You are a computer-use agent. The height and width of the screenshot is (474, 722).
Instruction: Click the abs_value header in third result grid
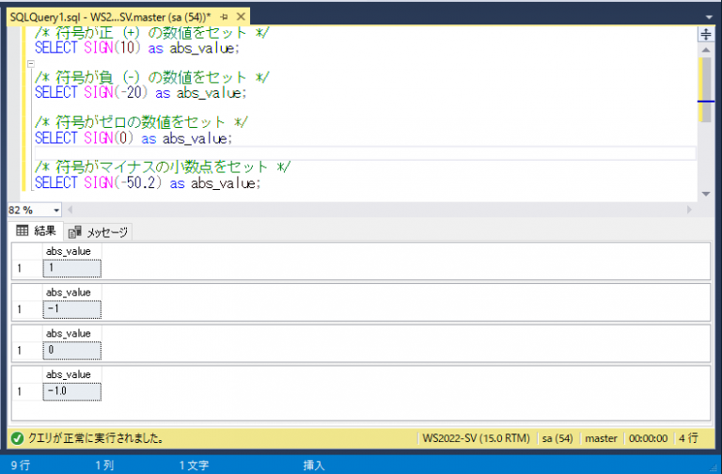71,334
